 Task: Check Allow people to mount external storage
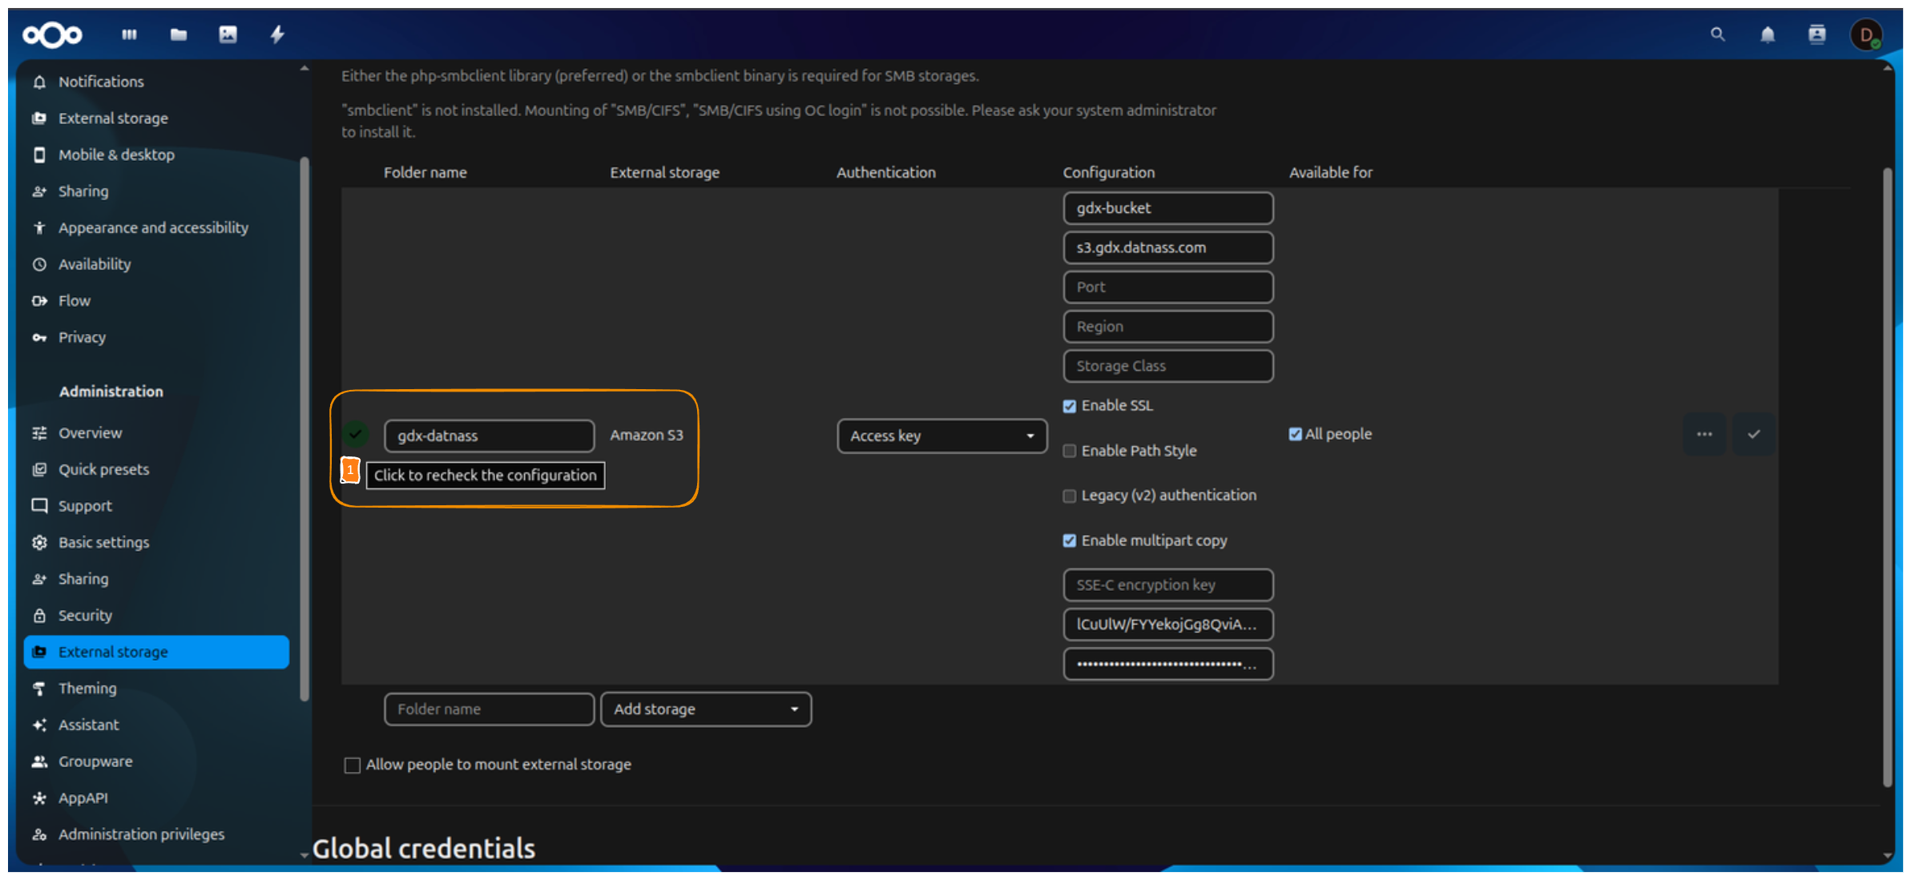pos(352,765)
